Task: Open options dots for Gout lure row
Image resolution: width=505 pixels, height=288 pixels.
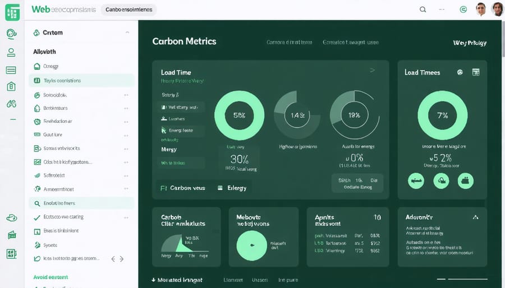Action: [x=126, y=136]
